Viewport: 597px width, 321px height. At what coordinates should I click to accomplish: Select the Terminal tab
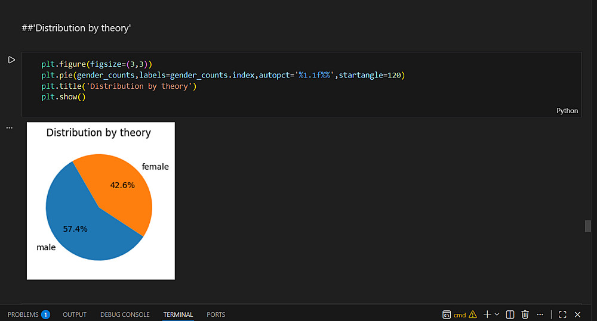tap(178, 314)
